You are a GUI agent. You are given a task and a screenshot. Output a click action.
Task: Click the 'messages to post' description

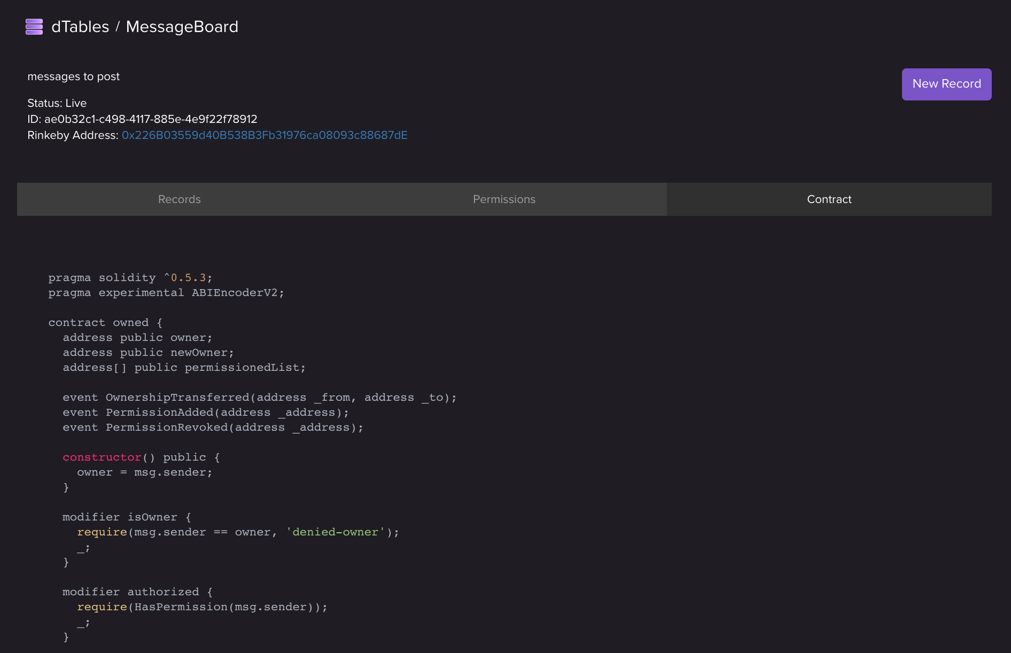73,76
